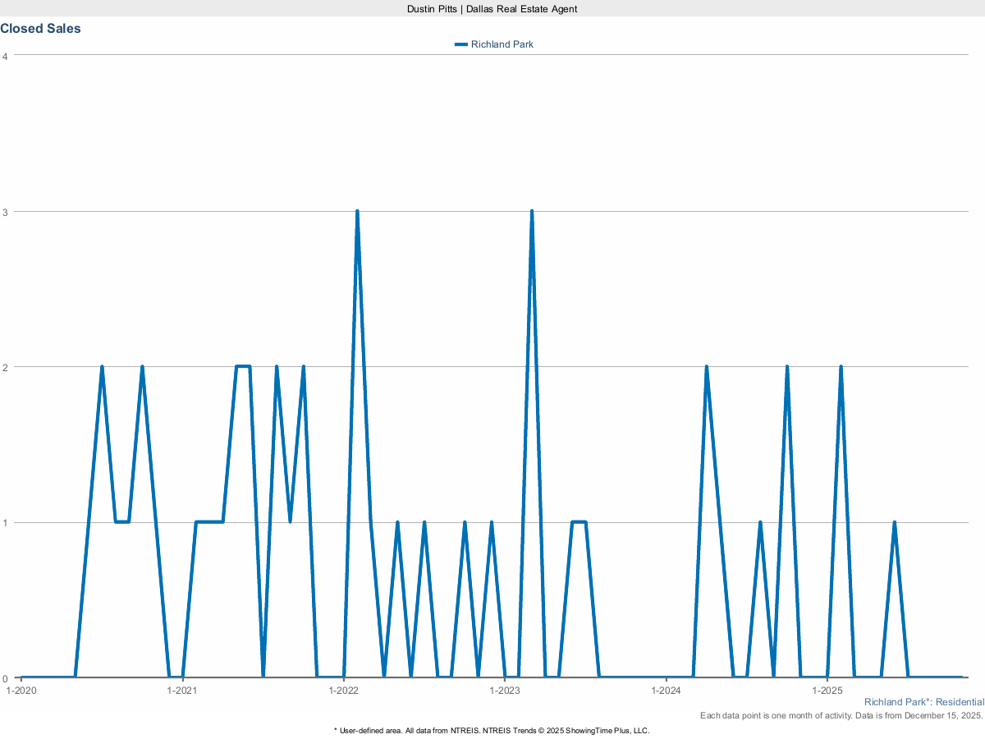
Task: Select the 1-2023 x-axis label
Action: (x=504, y=691)
